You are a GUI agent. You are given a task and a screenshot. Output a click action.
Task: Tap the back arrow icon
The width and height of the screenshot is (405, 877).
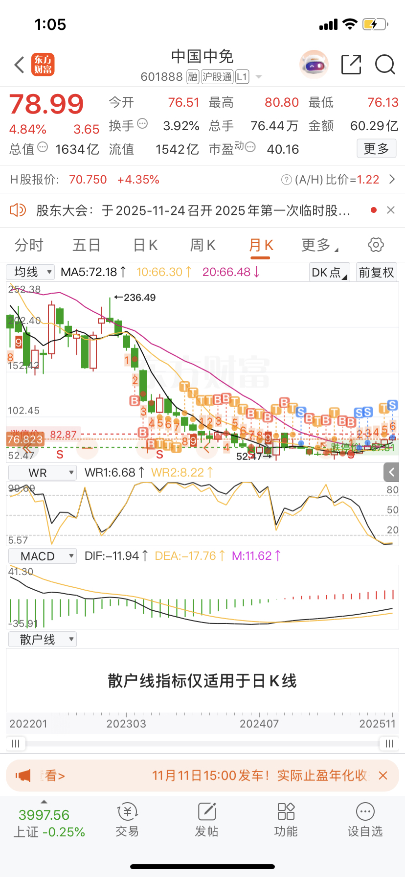click(20, 65)
